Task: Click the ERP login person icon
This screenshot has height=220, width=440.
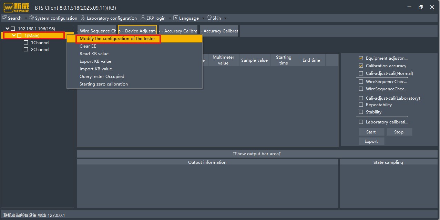Action: coord(143,18)
